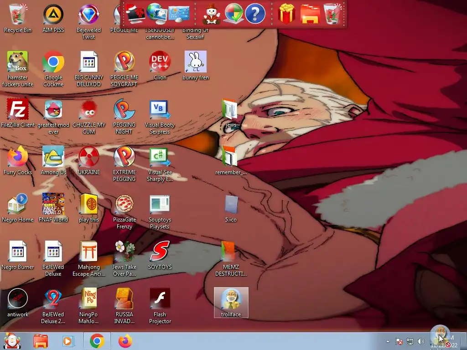Screen dimensions: 467x350
Task: Select the PizzaGate Frenzy pizza icon
Action: [124, 211]
